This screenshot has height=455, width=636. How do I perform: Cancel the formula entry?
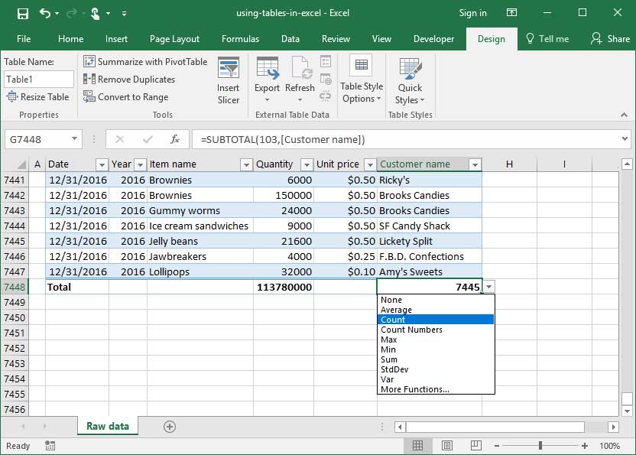coord(120,140)
